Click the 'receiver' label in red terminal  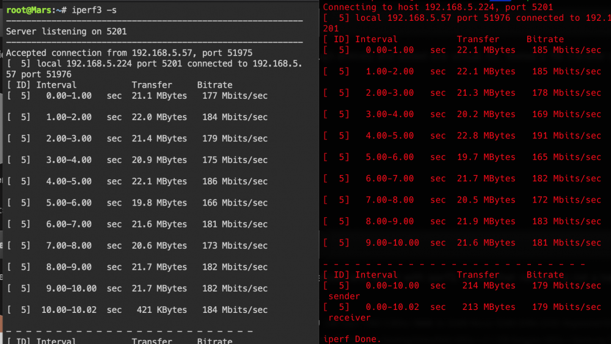(x=349, y=318)
